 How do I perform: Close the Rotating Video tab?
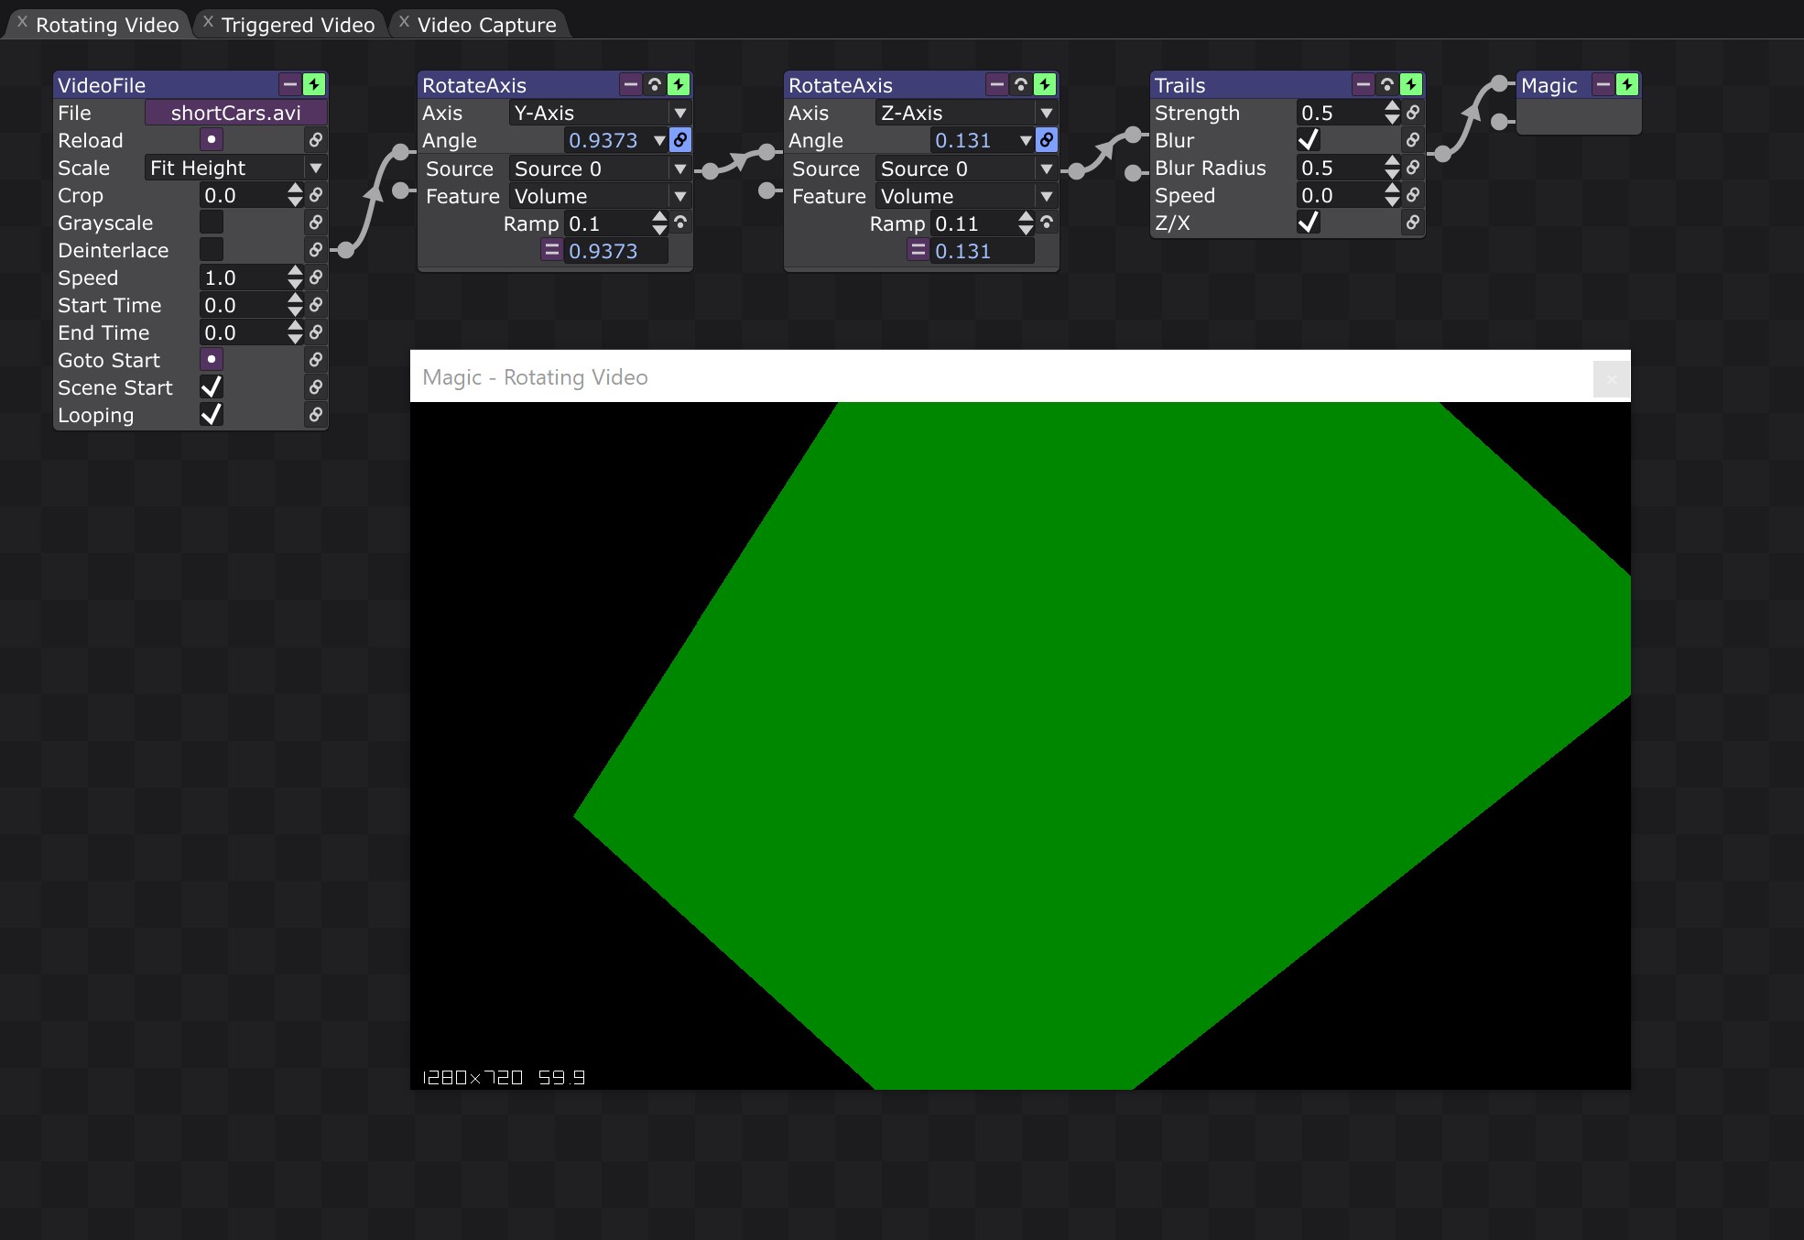[22, 22]
